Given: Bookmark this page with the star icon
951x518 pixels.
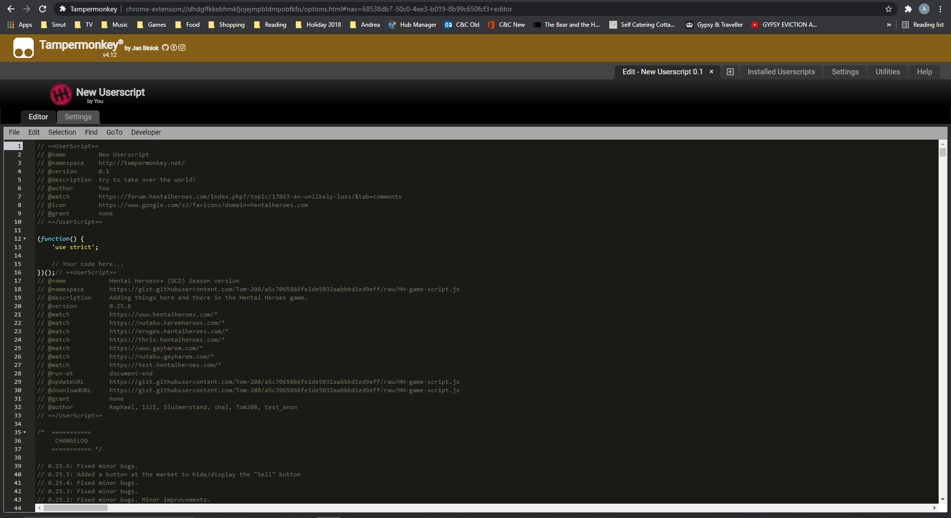Looking at the screenshot, I should pyautogui.click(x=889, y=9).
